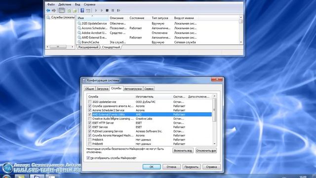The image size is (316, 178).
Task: Click the Отключить все button
Action: 206,150
